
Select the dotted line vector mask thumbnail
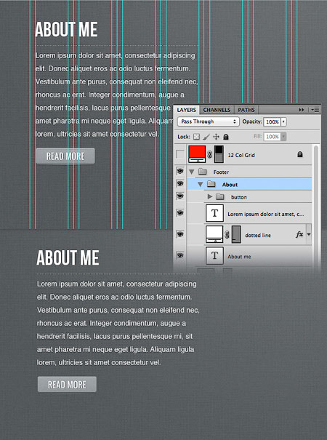point(236,234)
